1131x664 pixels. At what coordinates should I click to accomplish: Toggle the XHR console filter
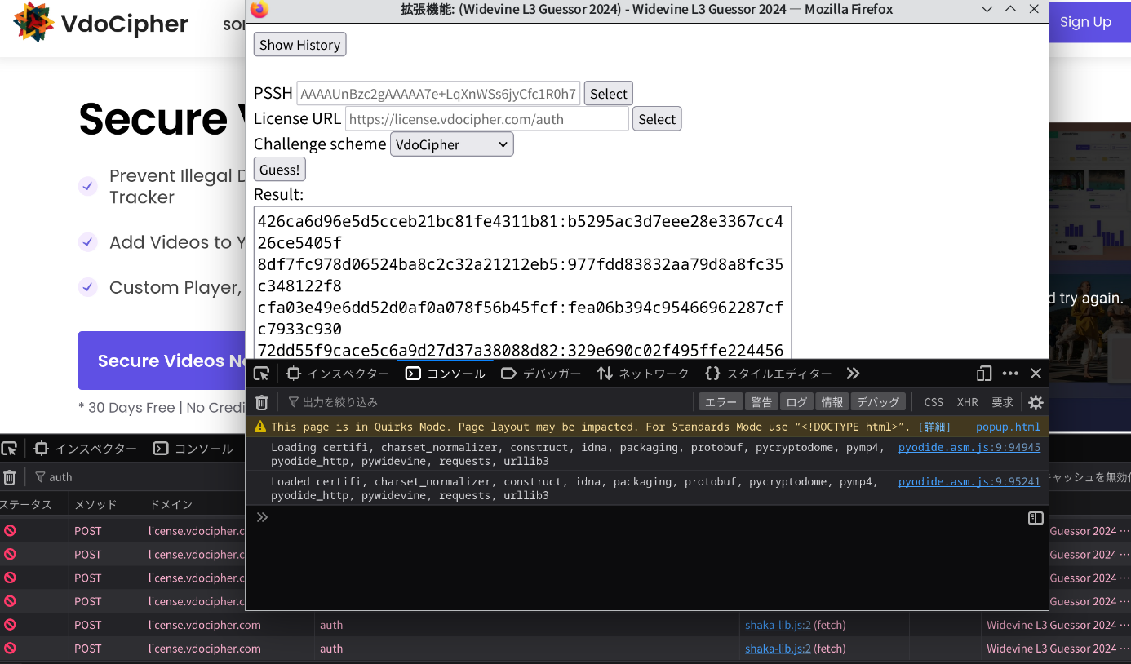(x=968, y=402)
